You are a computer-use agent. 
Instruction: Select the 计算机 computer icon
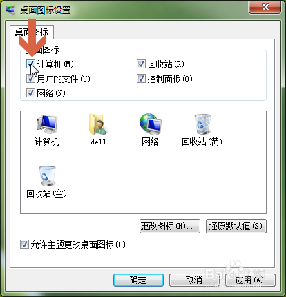47,125
